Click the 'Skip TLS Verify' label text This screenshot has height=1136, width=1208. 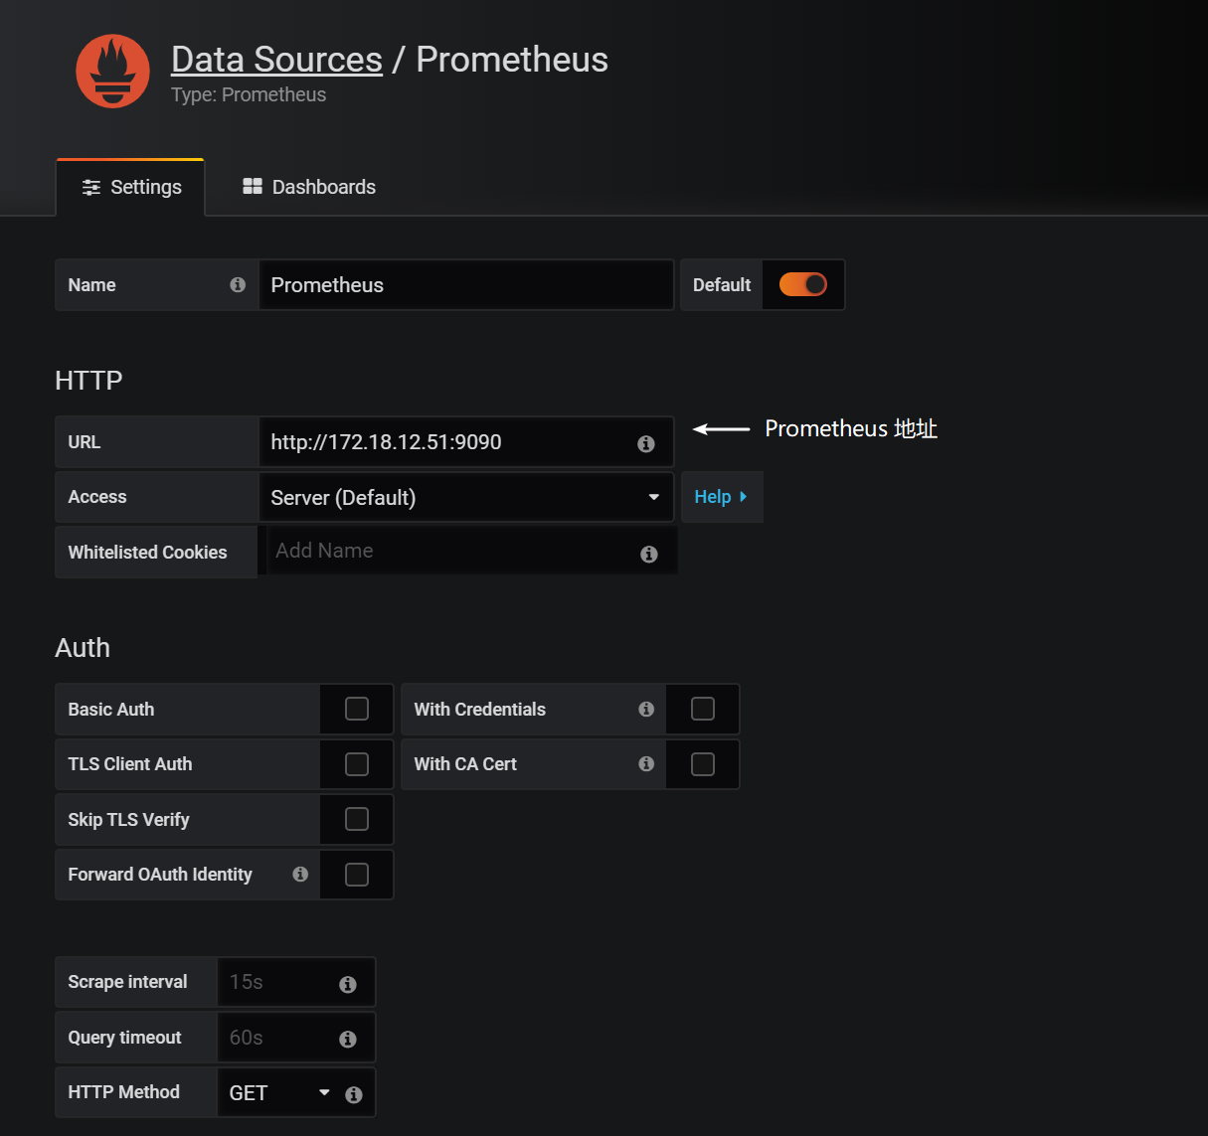click(128, 820)
